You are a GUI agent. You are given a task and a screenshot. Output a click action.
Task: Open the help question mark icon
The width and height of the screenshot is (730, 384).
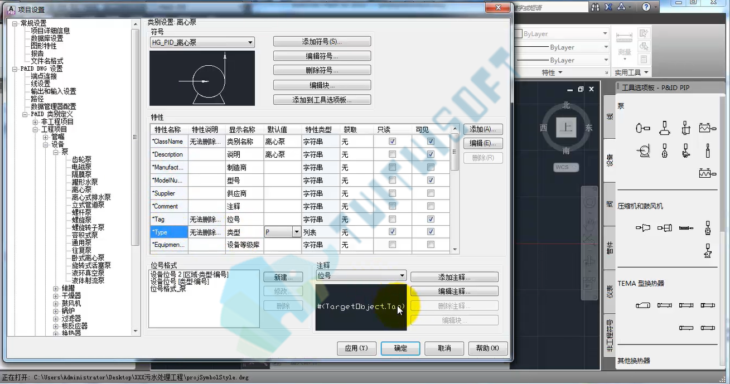[646, 7]
